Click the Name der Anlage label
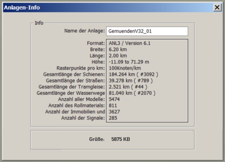Viewport: 225px width, 162px height. pyautogui.click(x=84, y=31)
